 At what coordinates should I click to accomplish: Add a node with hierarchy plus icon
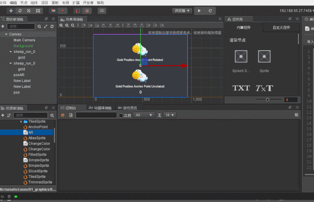(x=3, y=26)
